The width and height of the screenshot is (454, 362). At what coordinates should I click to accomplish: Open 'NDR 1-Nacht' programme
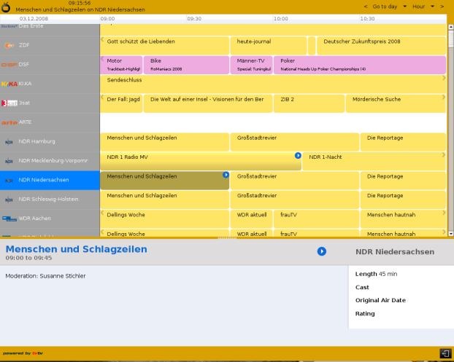[374, 161]
